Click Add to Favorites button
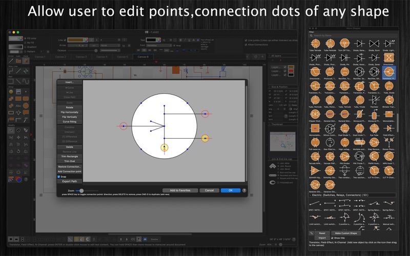The width and height of the screenshot is (410, 256). [180, 190]
